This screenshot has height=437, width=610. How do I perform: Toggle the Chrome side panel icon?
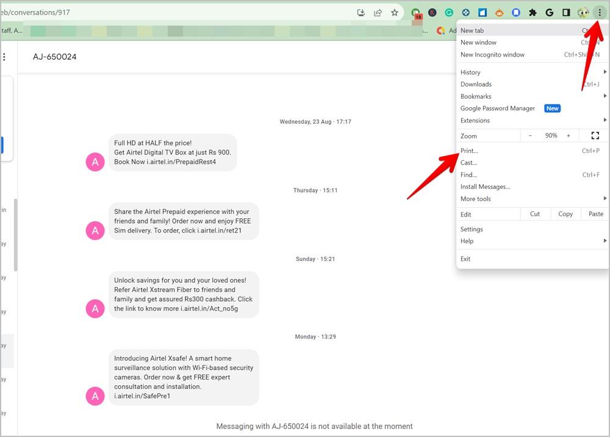pyautogui.click(x=566, y=12)
